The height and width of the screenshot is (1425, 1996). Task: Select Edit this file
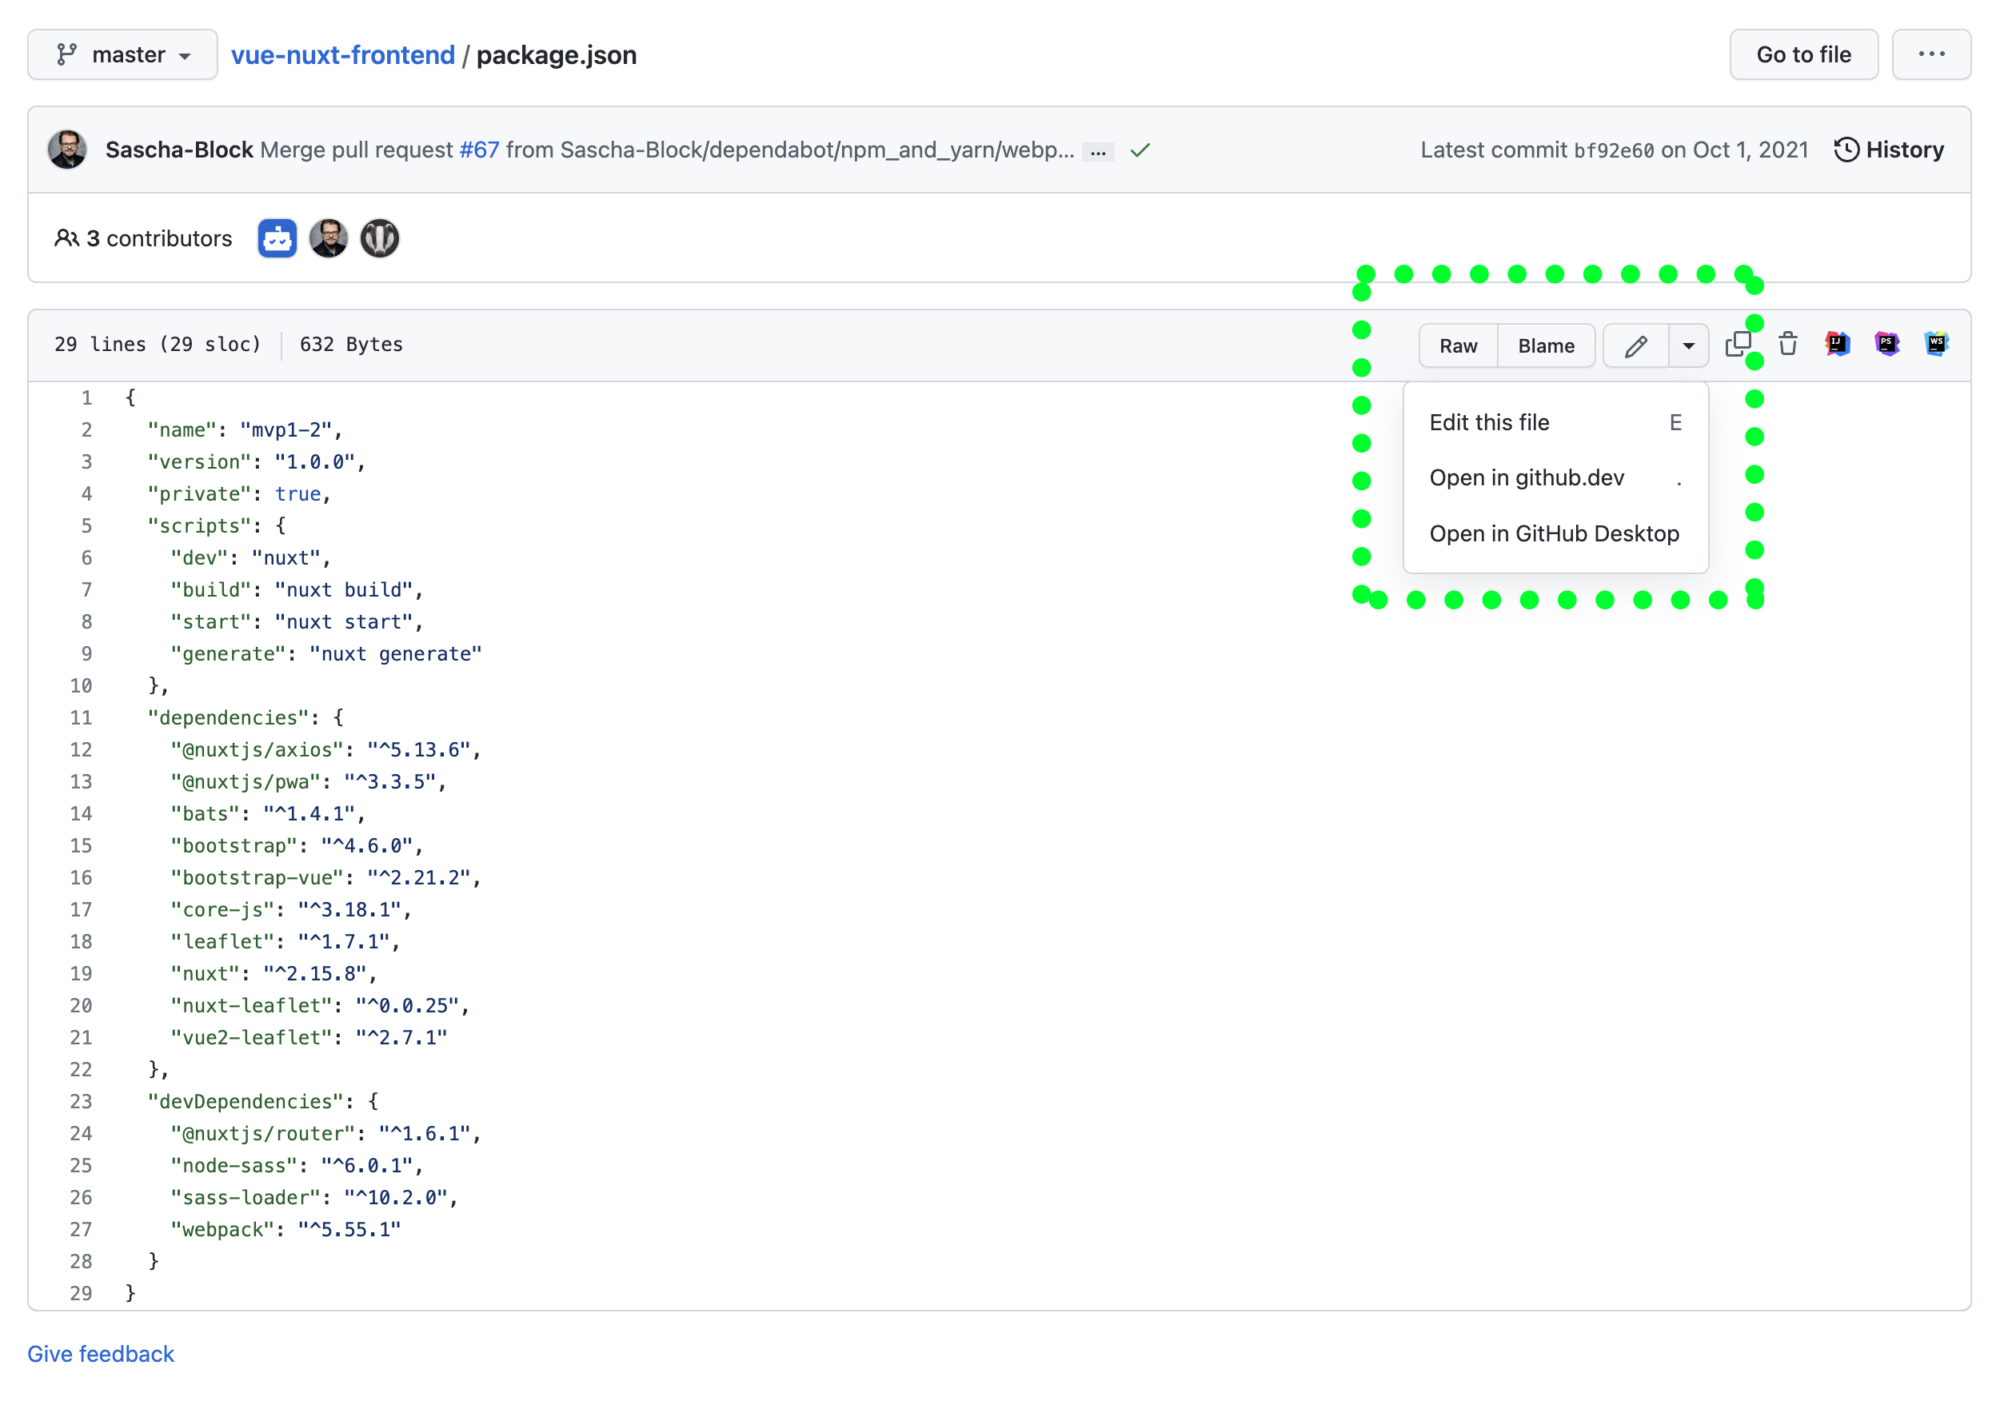[x=1489, y=422]
